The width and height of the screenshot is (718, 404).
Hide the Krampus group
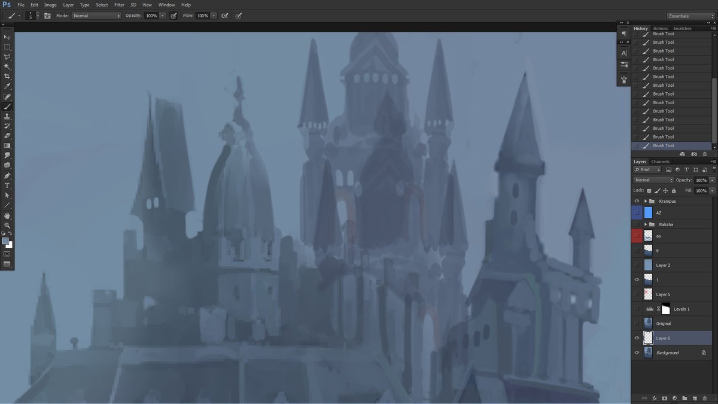637,201
